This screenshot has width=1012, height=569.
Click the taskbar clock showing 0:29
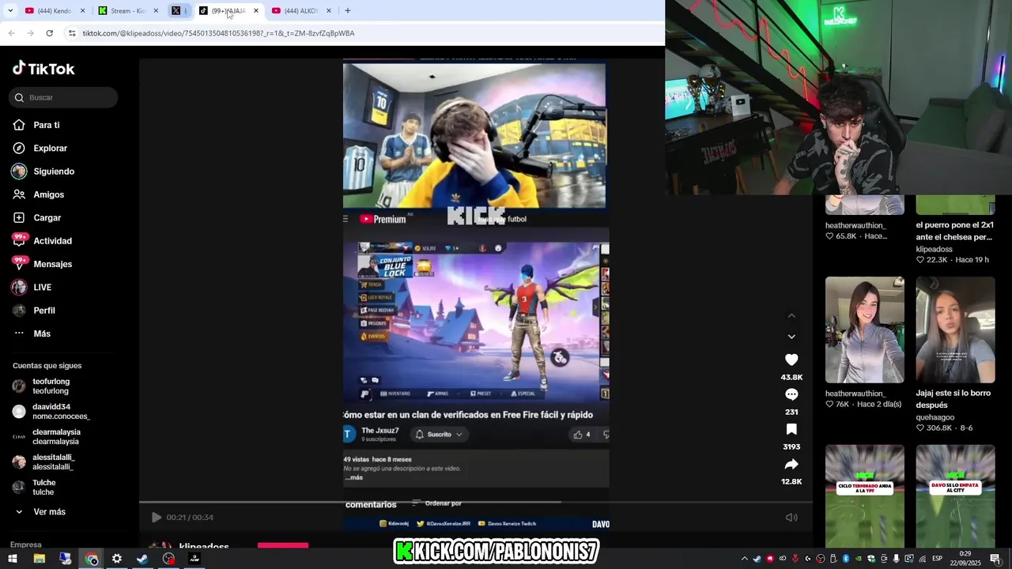(966, 558)
